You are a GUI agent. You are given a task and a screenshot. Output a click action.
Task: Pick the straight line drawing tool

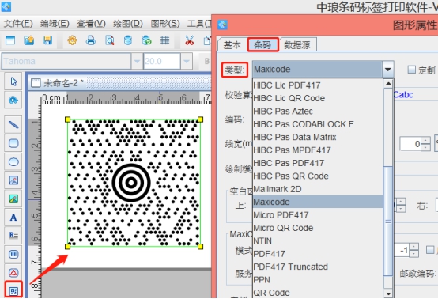(13, 125)
